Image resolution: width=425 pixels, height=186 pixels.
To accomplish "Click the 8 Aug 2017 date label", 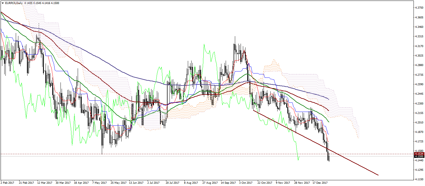I will [x=191, y=183].
